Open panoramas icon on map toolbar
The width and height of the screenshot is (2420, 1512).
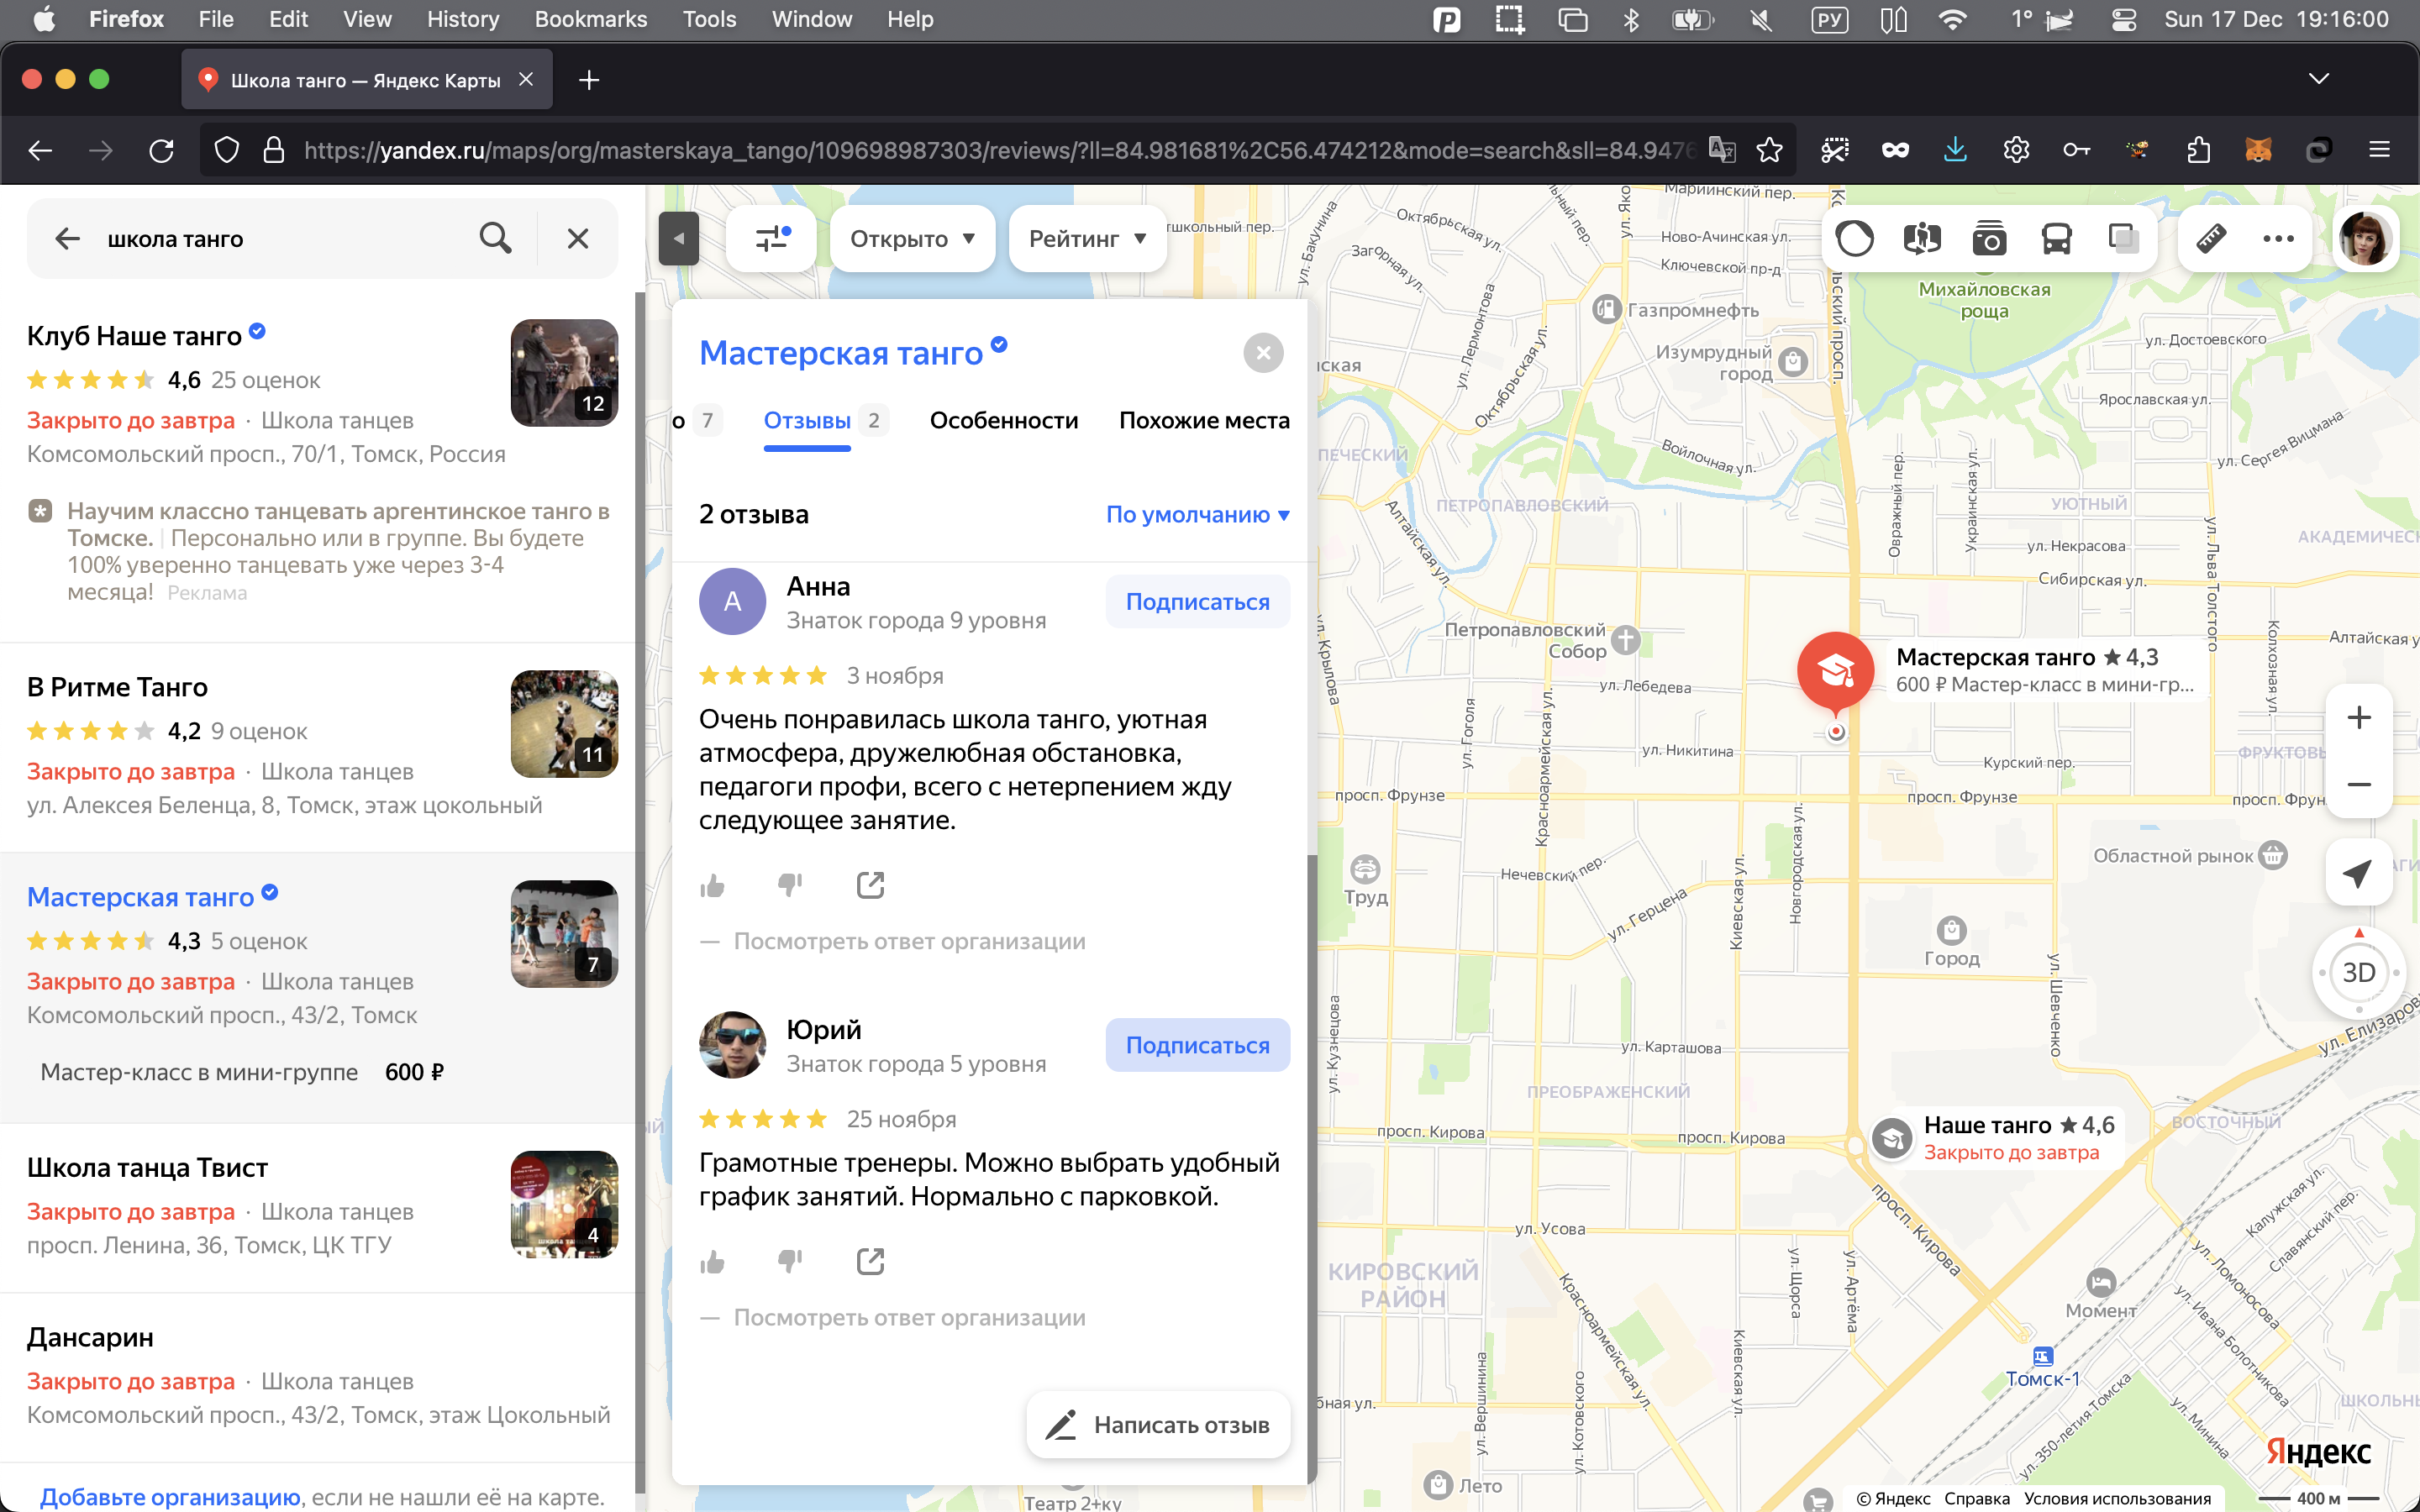pos(1921,239)
